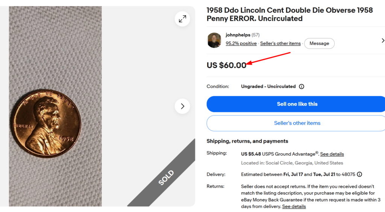Click the Ungraded - Uncirculated condition text
The height and width of the screenshot is (212, 385).
click(x=268, y=86)
